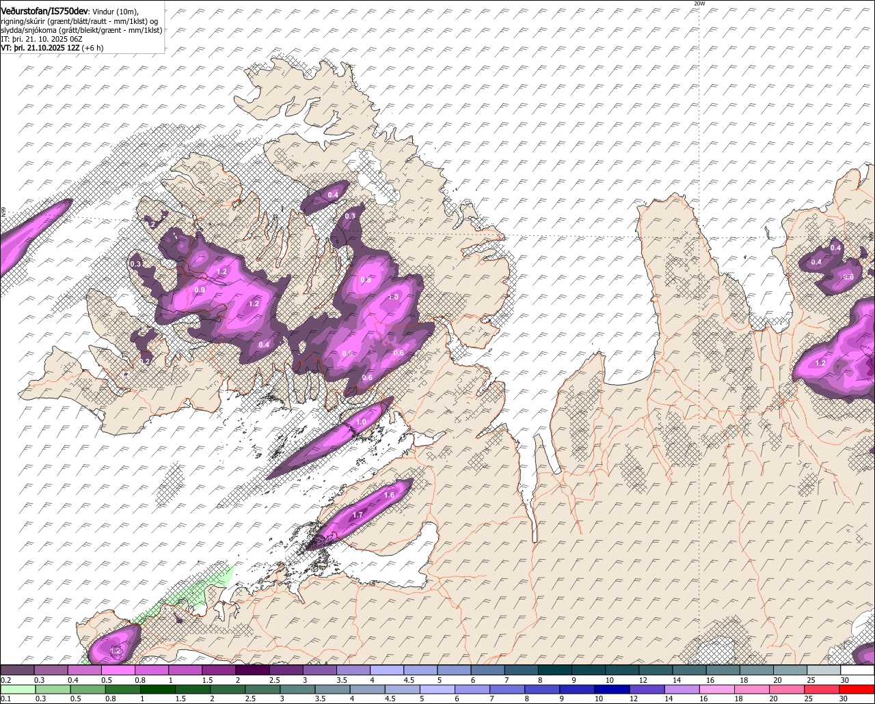875x704 pixels.
Task: Pick the rain scale swatch between 0.5 and 0.8
Action: (x=87, y=689)
